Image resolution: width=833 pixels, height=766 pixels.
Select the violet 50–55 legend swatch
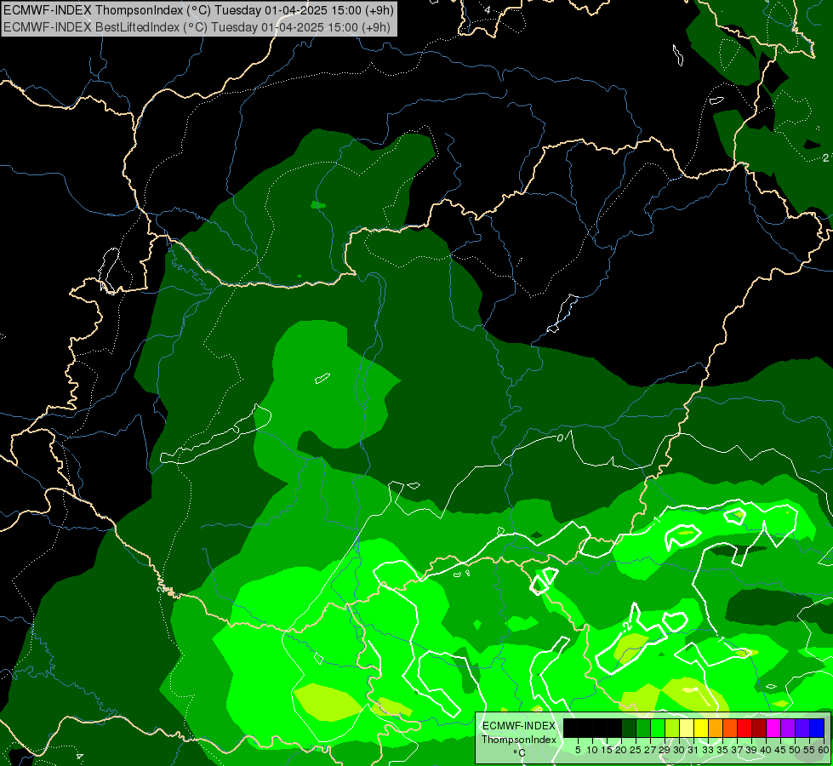(x=802, y=728)
